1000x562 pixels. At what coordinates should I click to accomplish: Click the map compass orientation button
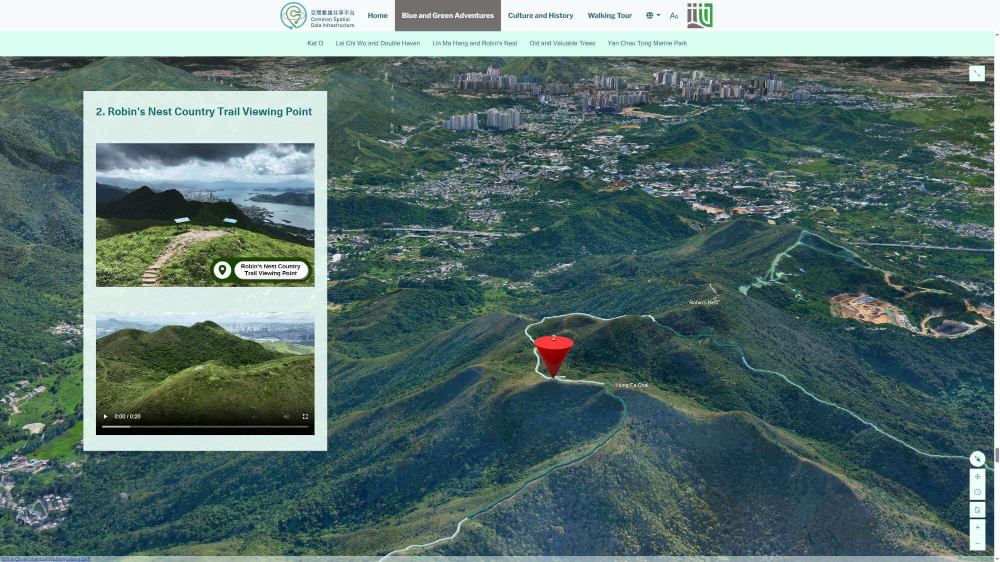pyautogui.click(x=977, y=459)
